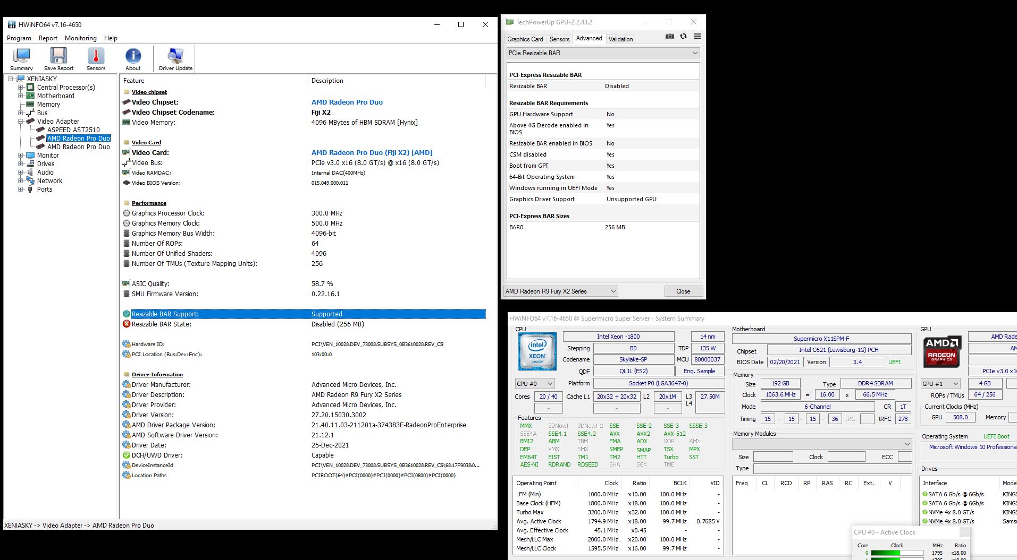
Task: Click the Feature column header
Action: click(x=214, y=81)
